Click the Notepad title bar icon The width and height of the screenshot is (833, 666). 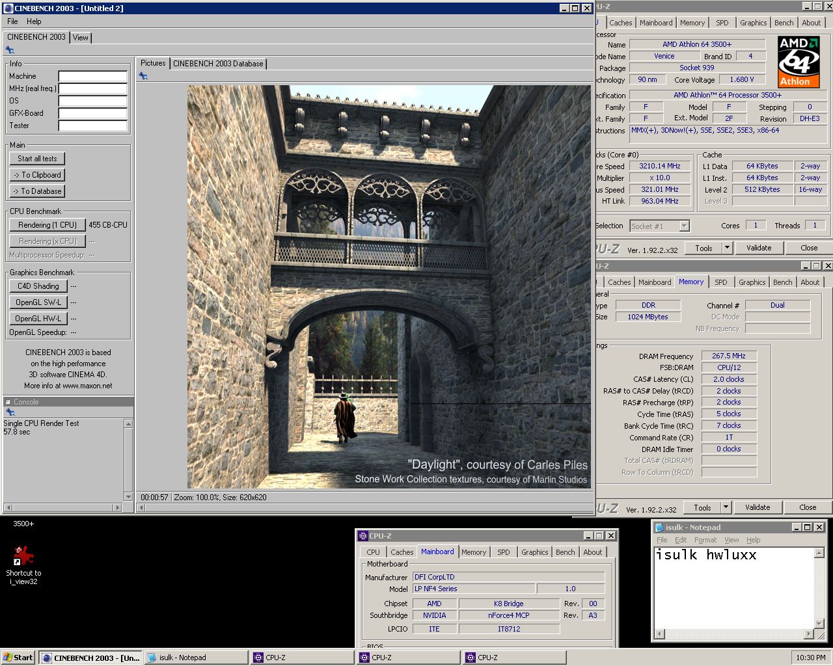(x=659, y=527)
